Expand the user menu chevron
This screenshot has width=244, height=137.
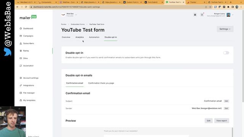click(x=233, y=15)
